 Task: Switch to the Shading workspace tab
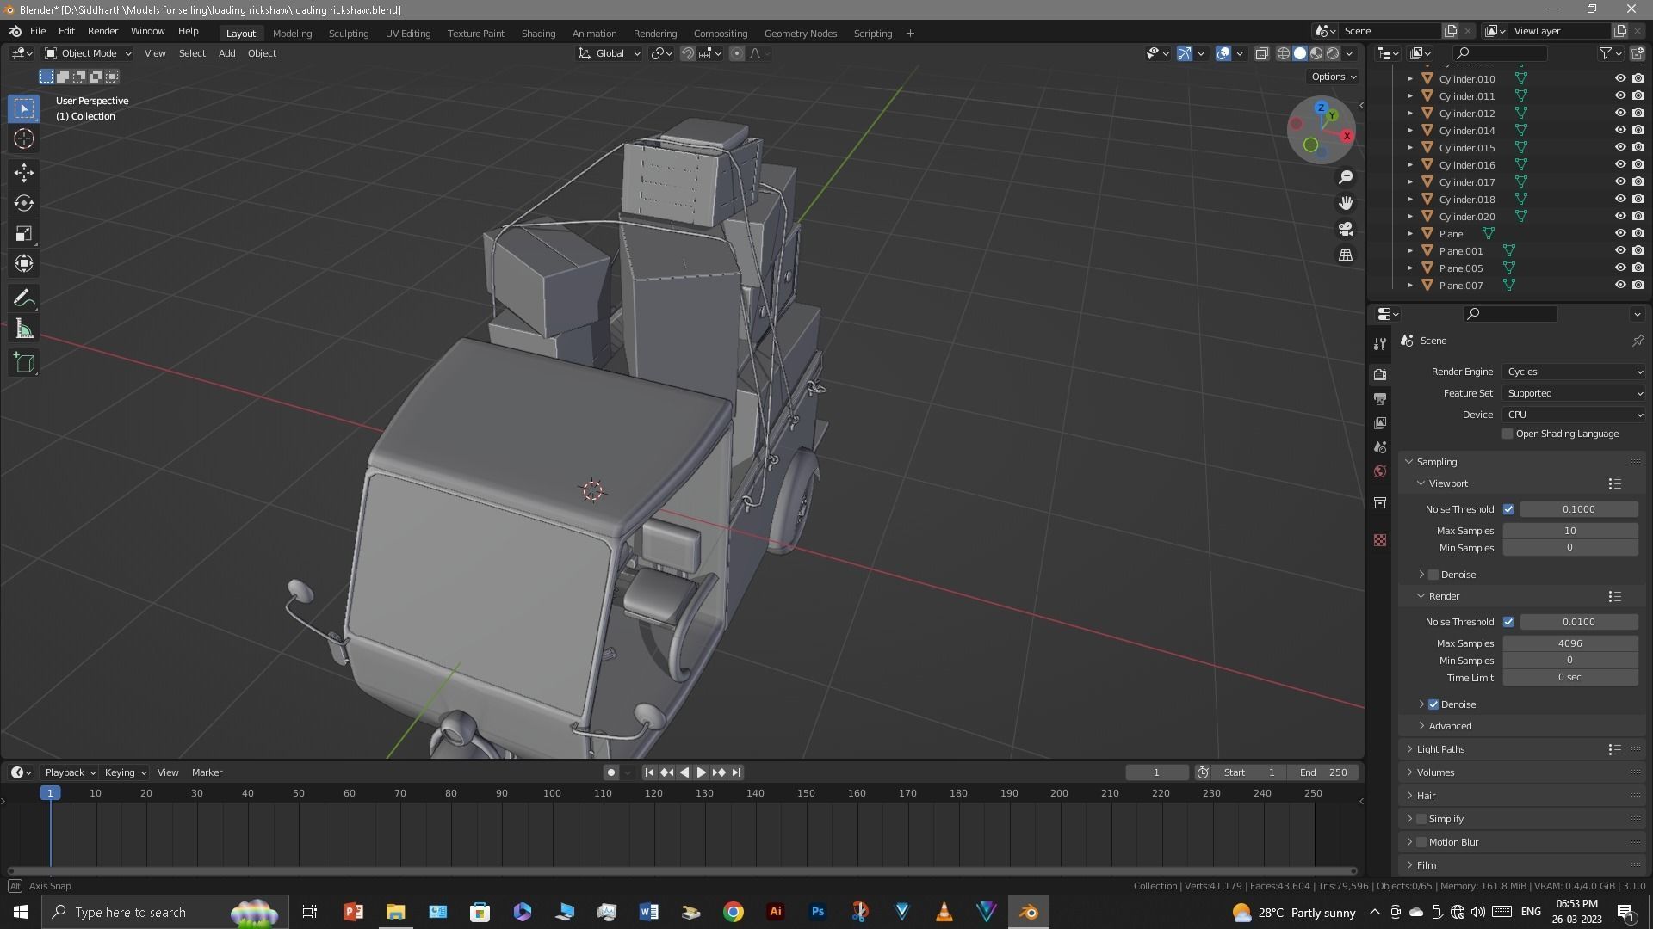[x=538, y=34]
